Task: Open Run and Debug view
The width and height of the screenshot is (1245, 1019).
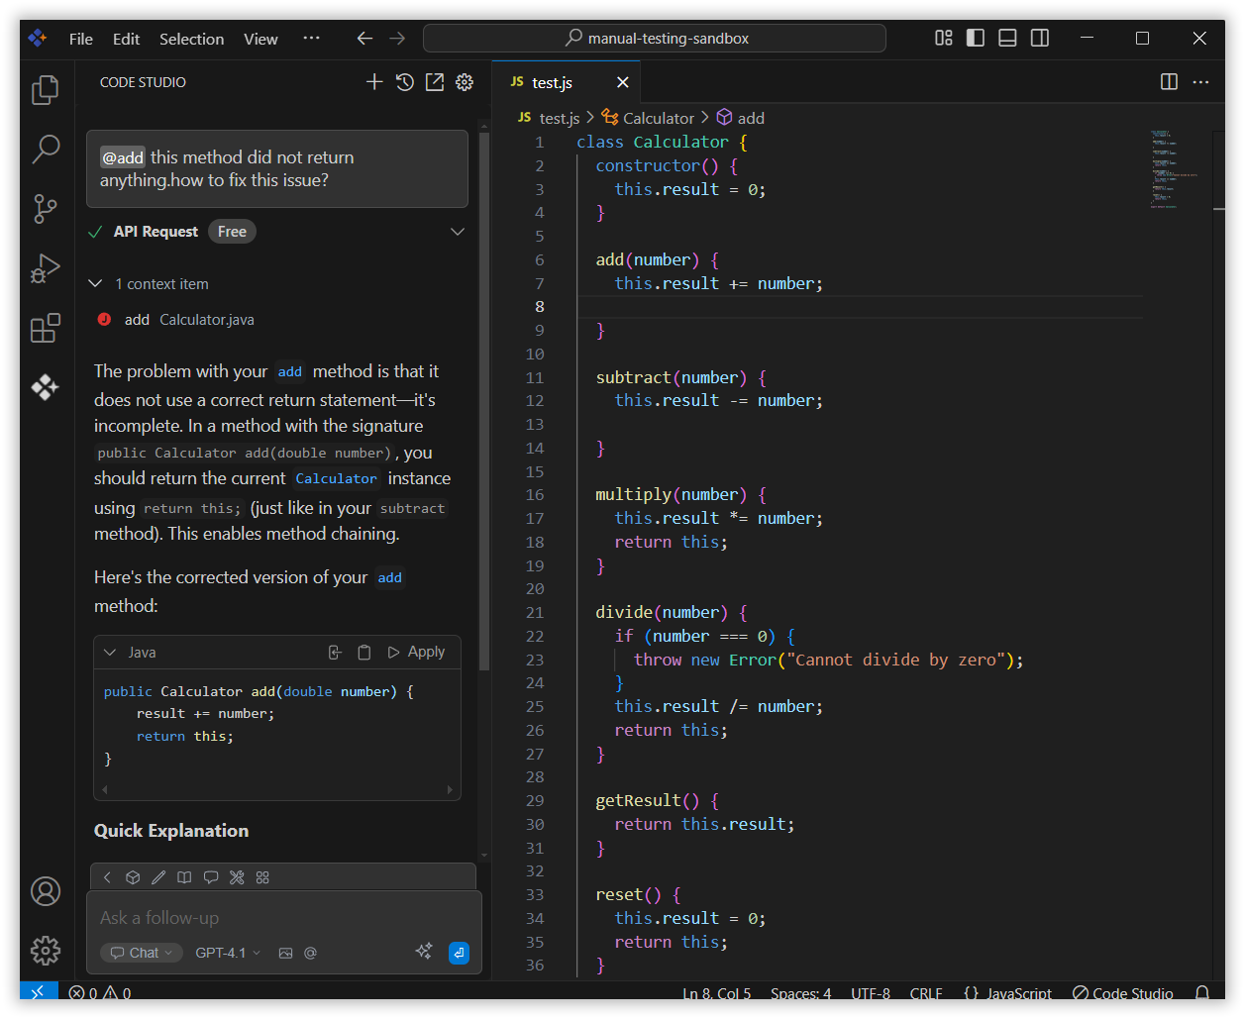Action: 46,268
